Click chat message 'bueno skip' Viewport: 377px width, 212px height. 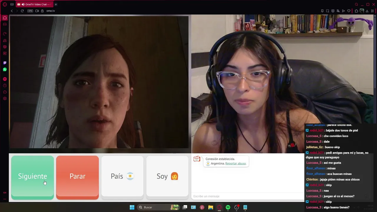click(x=332, y=147)
